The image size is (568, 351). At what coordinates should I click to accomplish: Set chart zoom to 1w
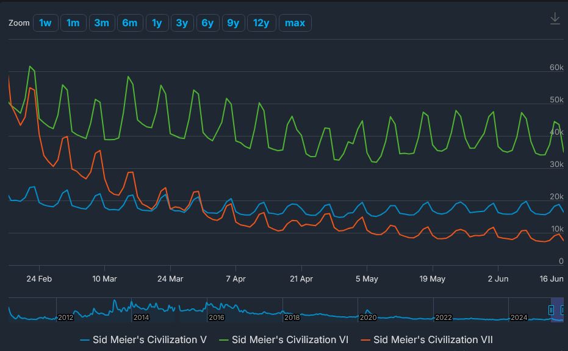point(46,23)
